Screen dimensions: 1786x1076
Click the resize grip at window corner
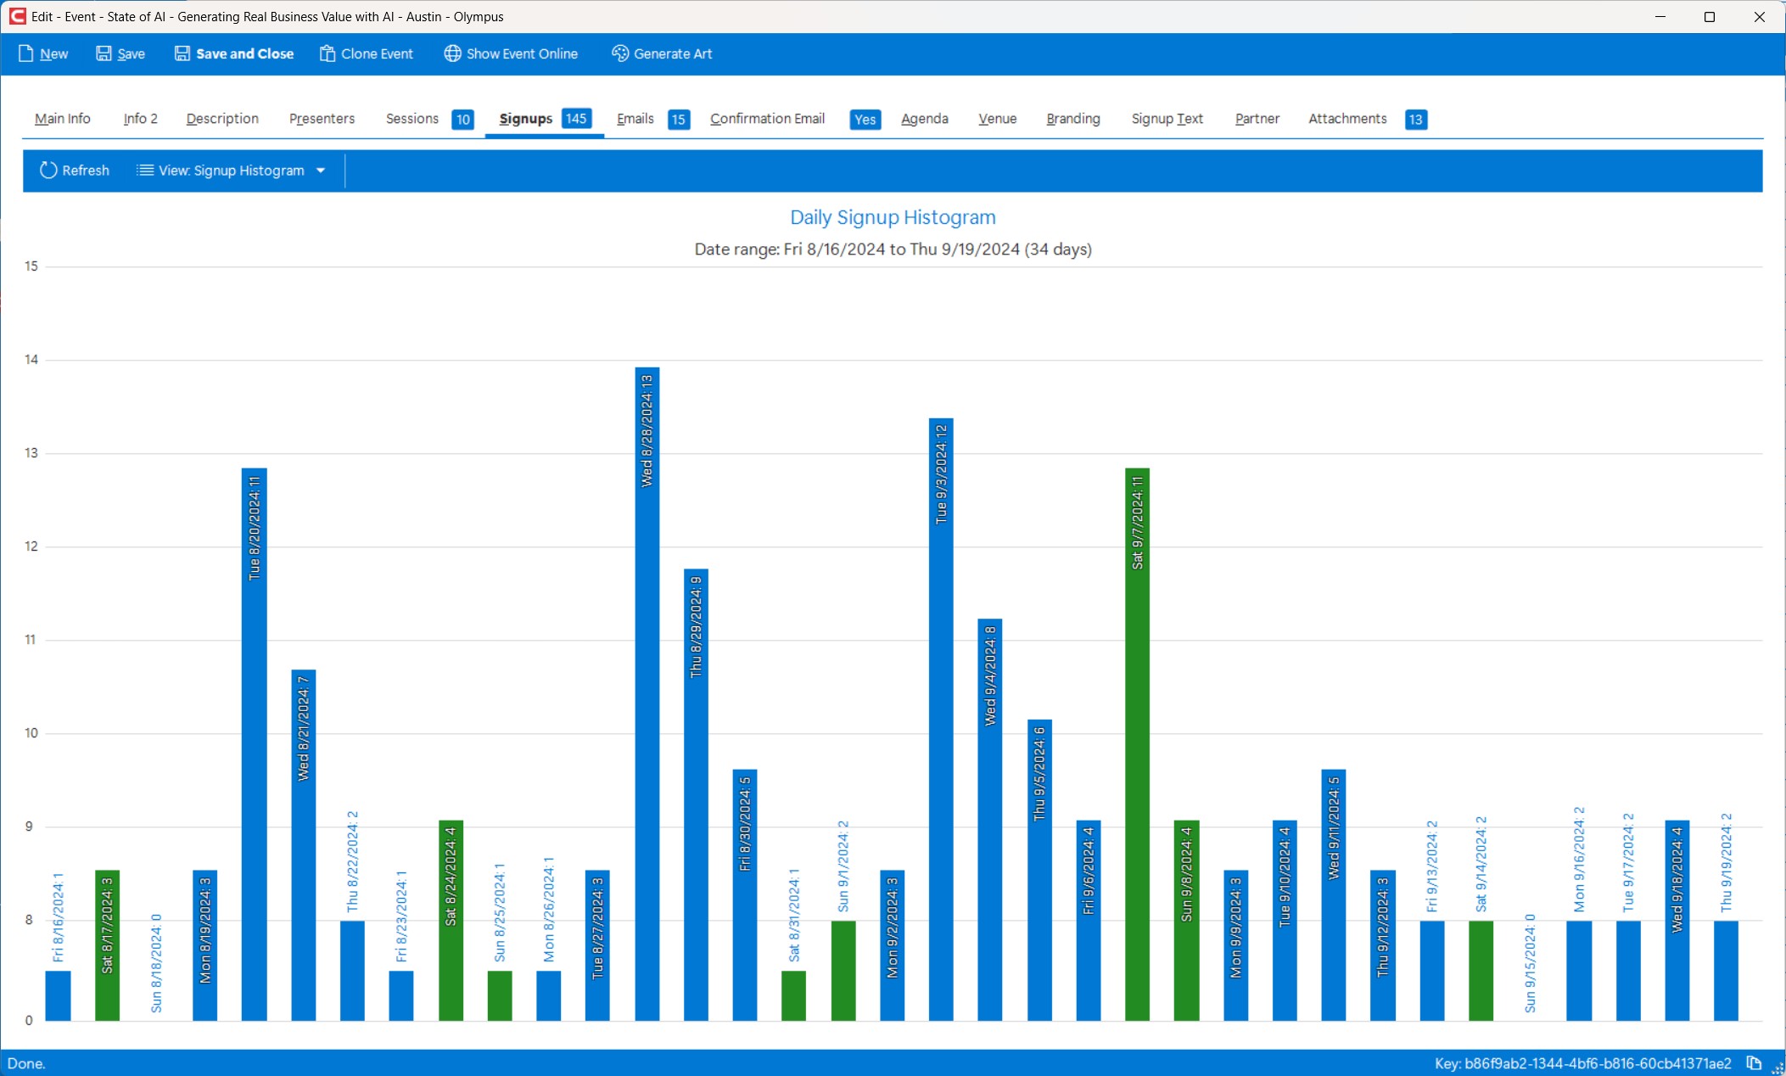click(1778, 1068)
